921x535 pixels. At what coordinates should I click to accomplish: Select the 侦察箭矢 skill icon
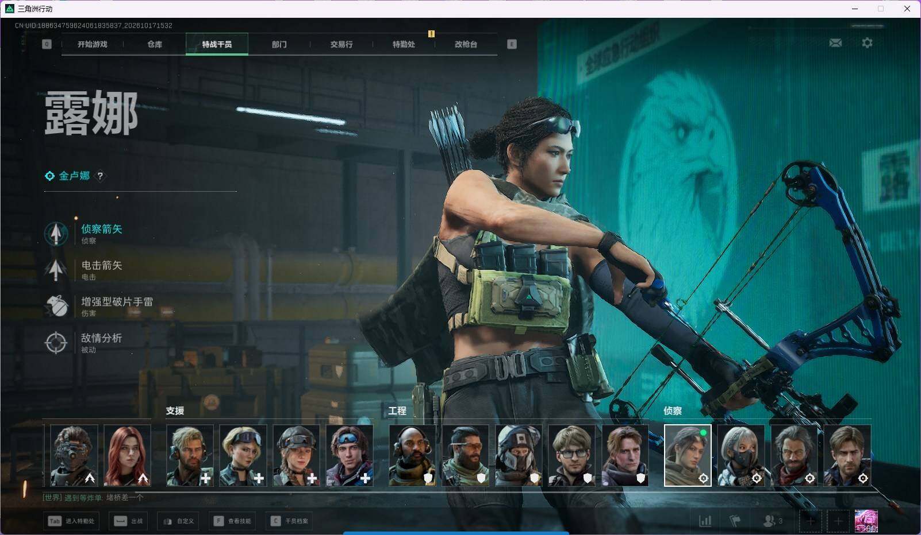56,234
